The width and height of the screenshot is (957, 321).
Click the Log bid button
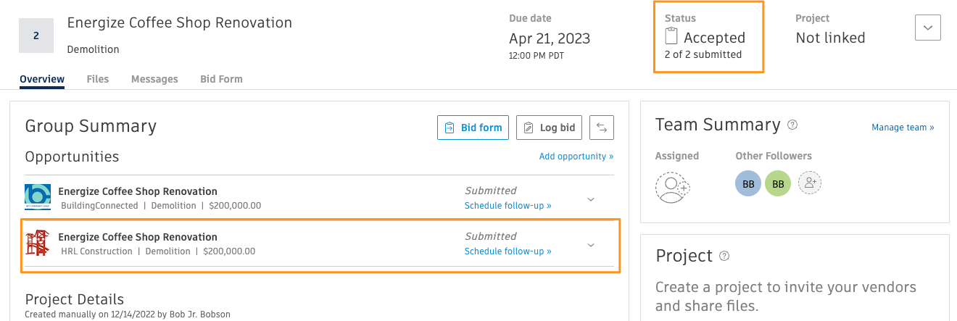(549, 128)
